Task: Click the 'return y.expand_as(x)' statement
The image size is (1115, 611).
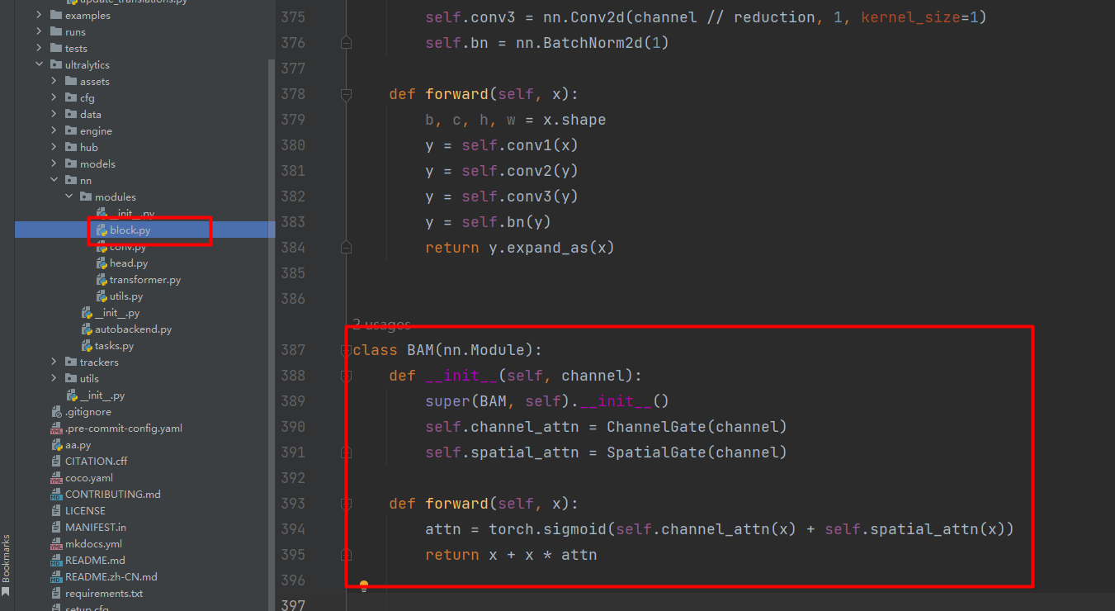Action: (520, 248)
